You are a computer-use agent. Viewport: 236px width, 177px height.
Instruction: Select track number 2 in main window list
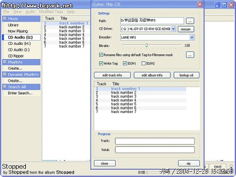click(x=67, y=27)
